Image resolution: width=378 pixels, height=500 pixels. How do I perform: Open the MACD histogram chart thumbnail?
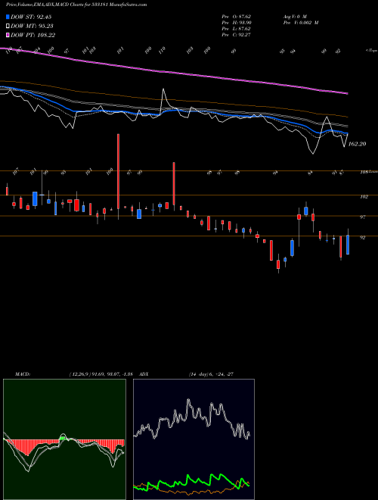64,439
